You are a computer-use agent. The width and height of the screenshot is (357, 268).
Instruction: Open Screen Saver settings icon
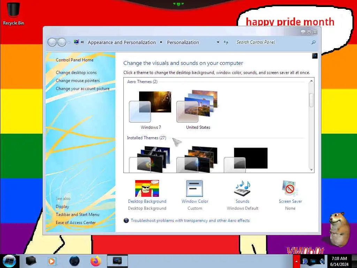290,188
